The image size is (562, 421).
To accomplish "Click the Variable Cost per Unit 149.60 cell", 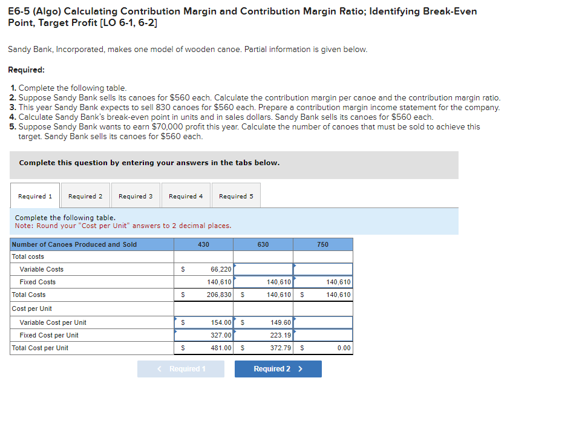I will [x=263, y=322].
